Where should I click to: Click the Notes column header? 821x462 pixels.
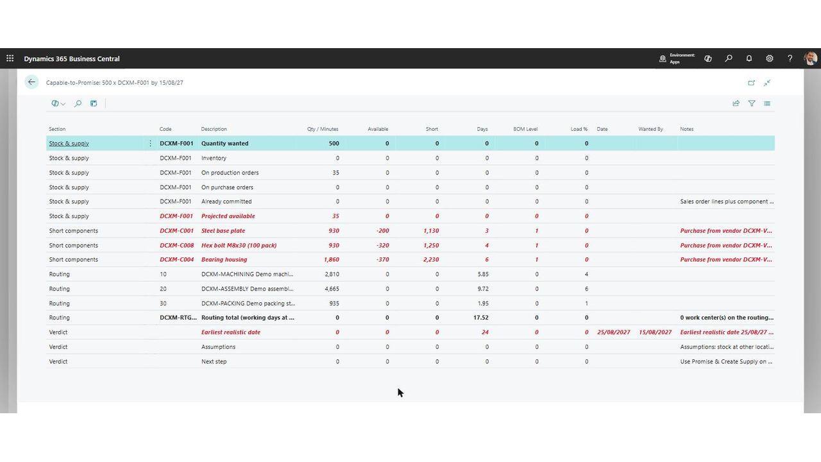tap(687, 129)
